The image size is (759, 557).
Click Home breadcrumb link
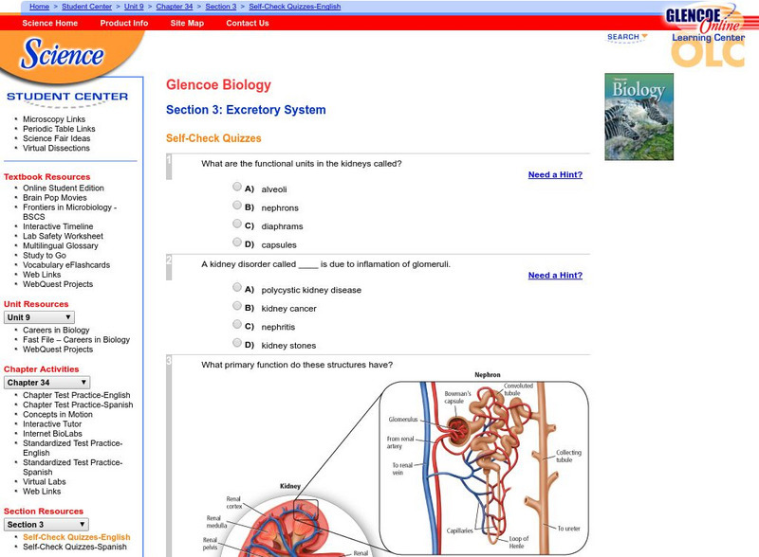[39, 7]
